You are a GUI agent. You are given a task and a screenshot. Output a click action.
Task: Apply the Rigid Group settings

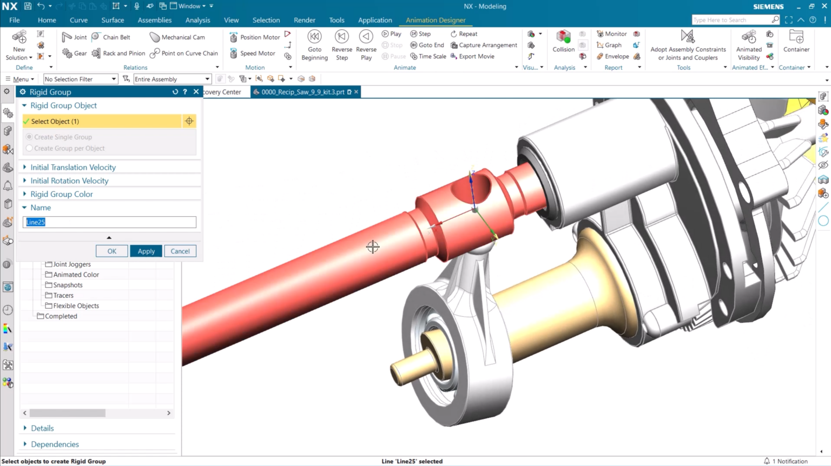coord(146,251)
